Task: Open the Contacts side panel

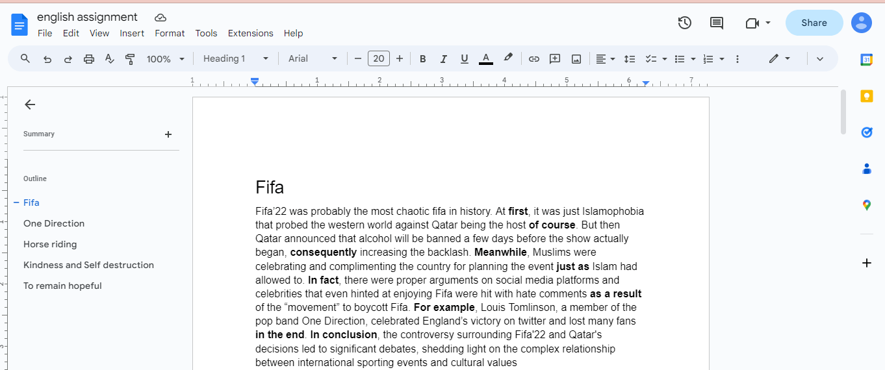Action: (x=866, y=169)
